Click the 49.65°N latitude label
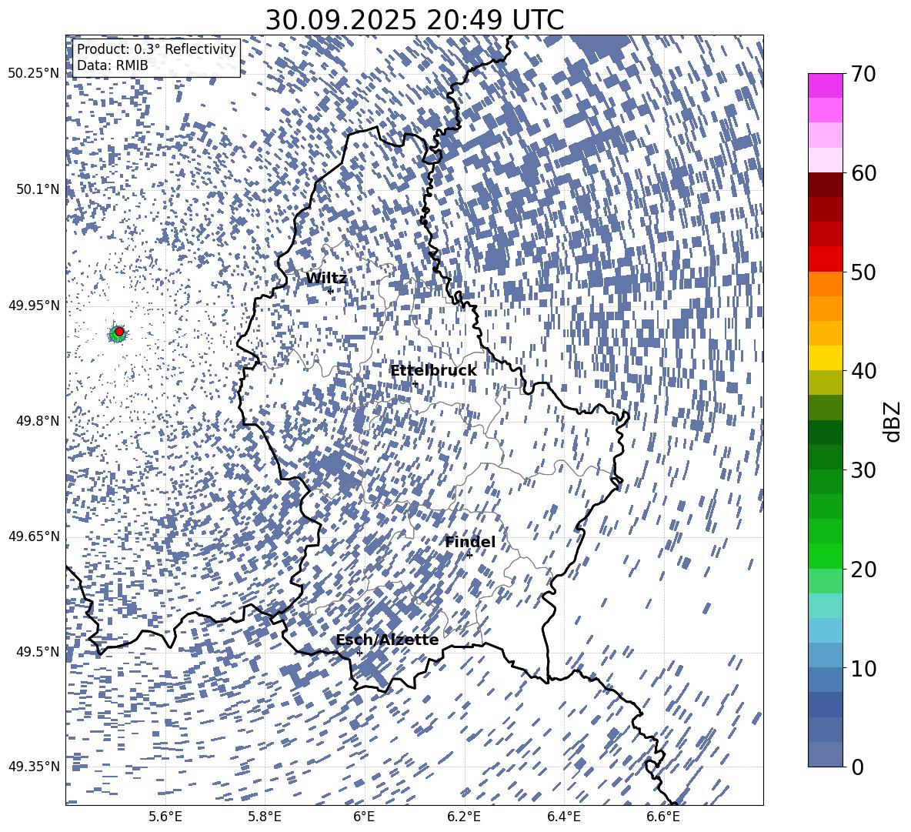Screen dimensions: 911x832 click(33, 536)
